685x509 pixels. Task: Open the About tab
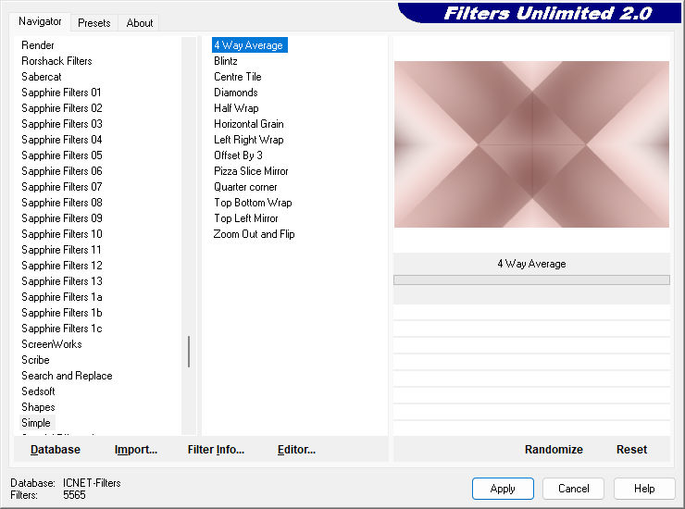(140, 23)
